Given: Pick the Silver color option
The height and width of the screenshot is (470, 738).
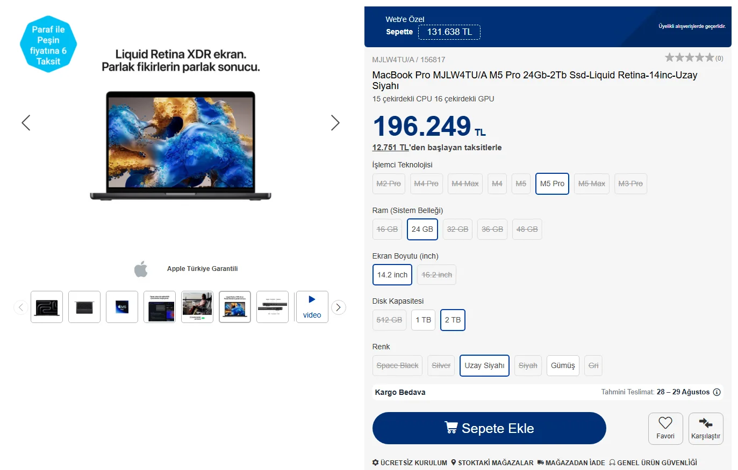Looking at the screenshot, I should point(441,365).
